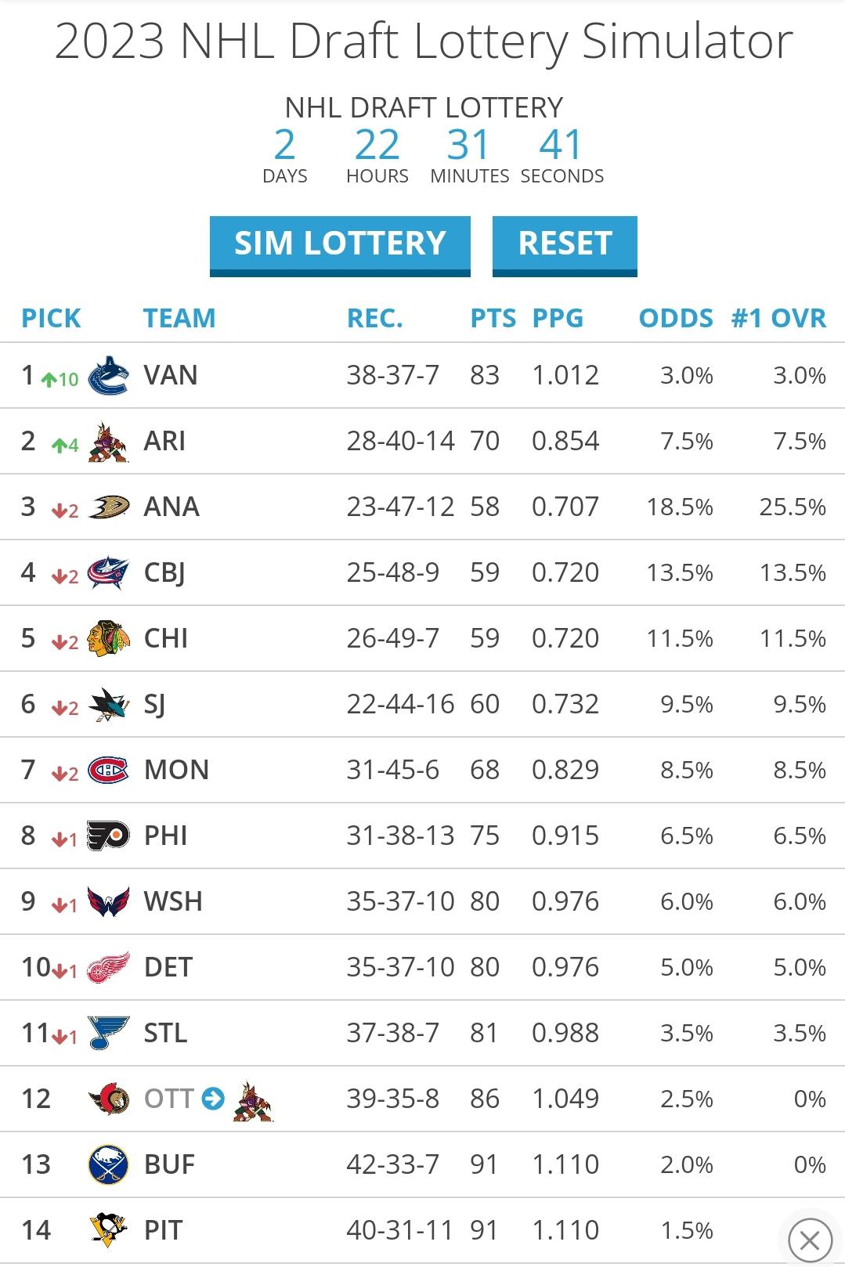845x1267 pixels.
Task: Click the Philadelphia Flyers logo
Action: tap(108, 836)
